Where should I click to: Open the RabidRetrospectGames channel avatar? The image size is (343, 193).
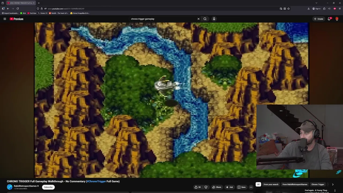click(x=10, y=187)
